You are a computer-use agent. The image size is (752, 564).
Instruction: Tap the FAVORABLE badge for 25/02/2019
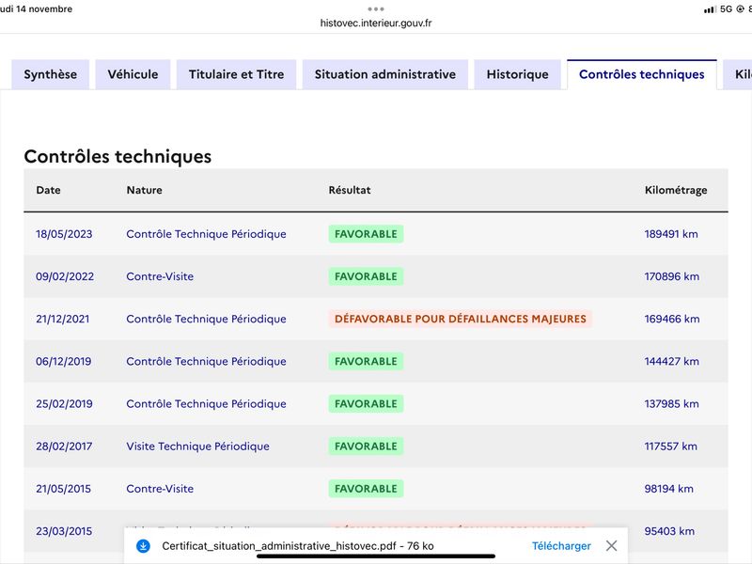click(x=366, y=404)
